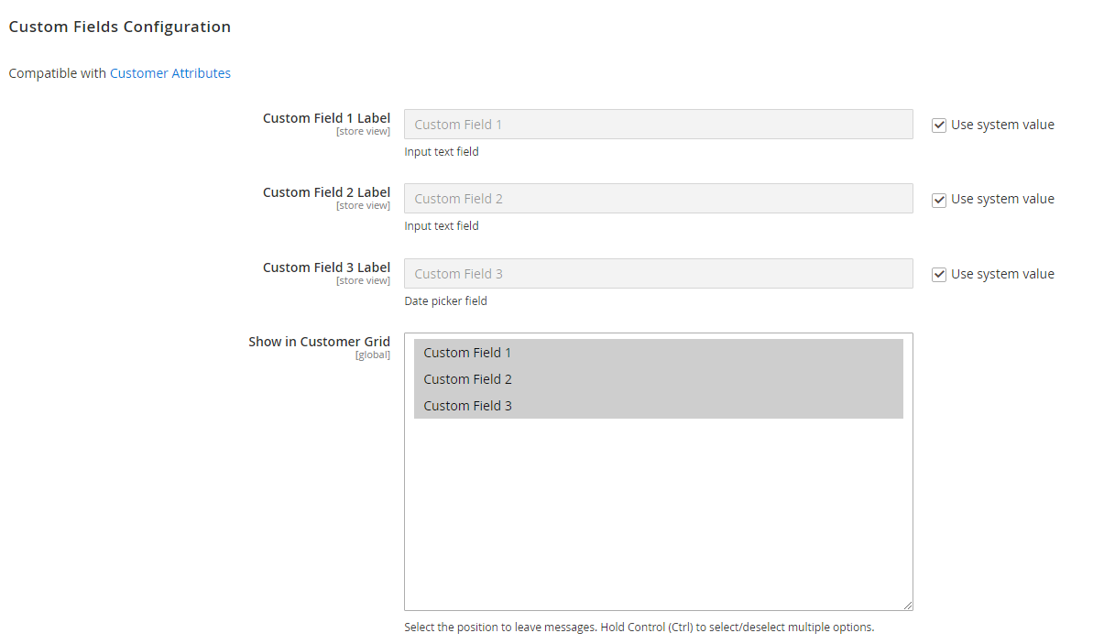The image size is (1093, 644).
Task: Click the "Show in Customer Grid" field name
Action: pyautogui.click(x=319, y=342)
